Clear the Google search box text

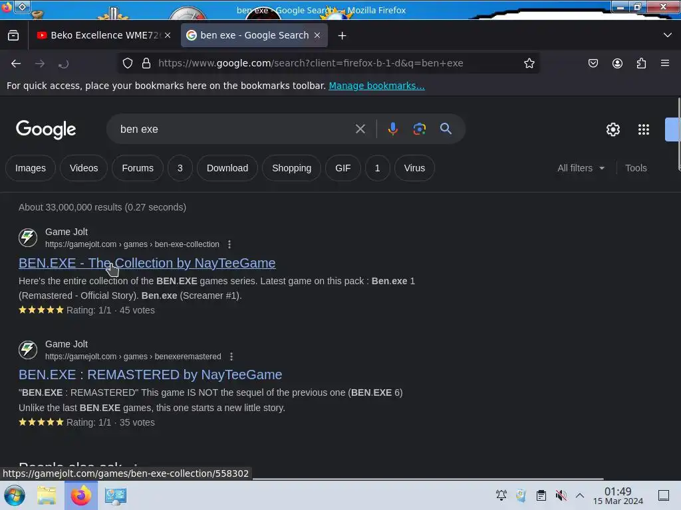coord(360,129)
